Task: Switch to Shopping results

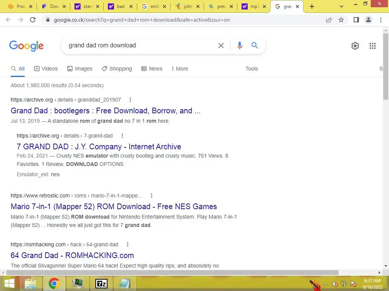Action: [x=117, y=69]
